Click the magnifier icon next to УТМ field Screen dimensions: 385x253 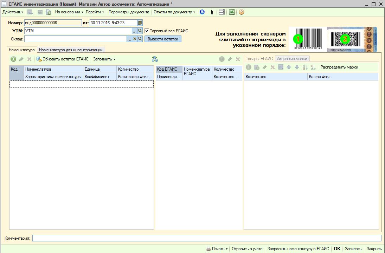(x=140, y=31)
